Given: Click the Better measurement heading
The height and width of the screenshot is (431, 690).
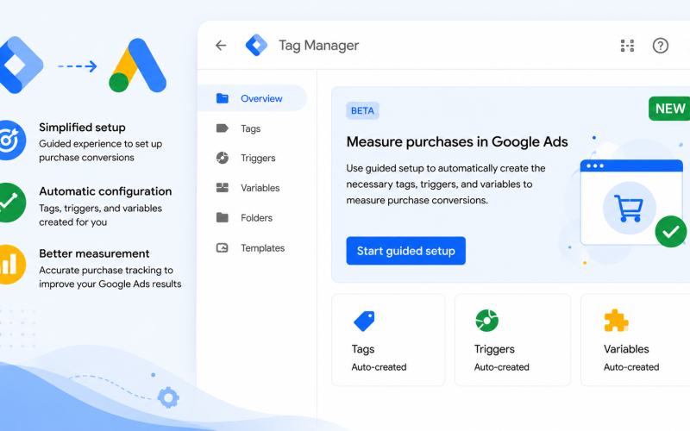Looking at the screenshot, I should (x=94, y=253).
